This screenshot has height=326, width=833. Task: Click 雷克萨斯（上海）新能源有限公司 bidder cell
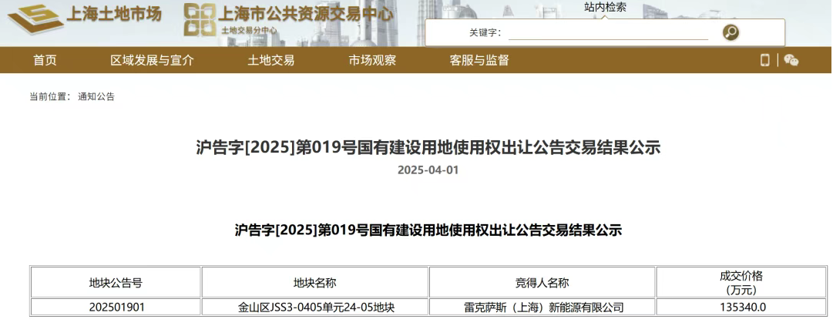coord(542,307)
